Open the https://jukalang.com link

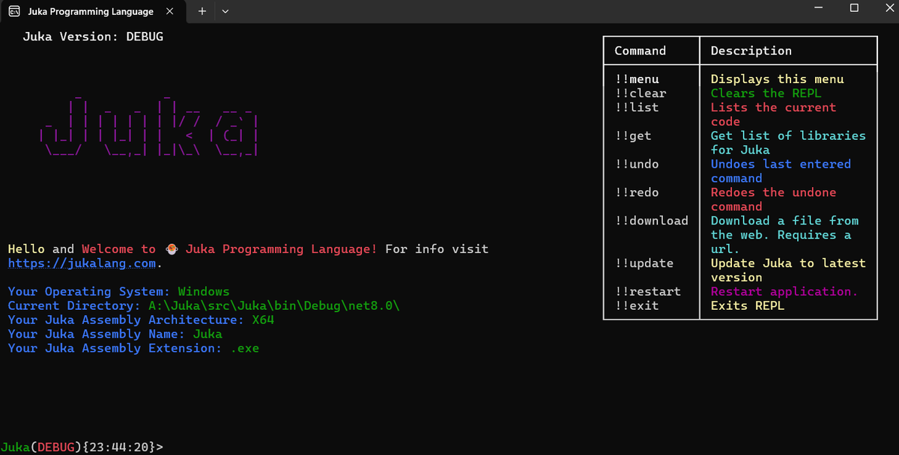point(82,263)
